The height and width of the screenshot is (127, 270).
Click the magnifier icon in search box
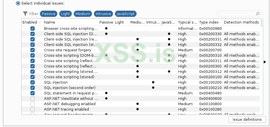coord(258,14)
